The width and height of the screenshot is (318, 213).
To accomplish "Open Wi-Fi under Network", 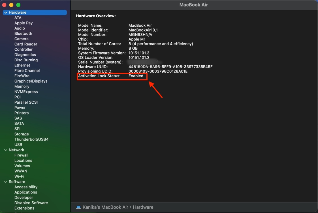I will (19, 176).
